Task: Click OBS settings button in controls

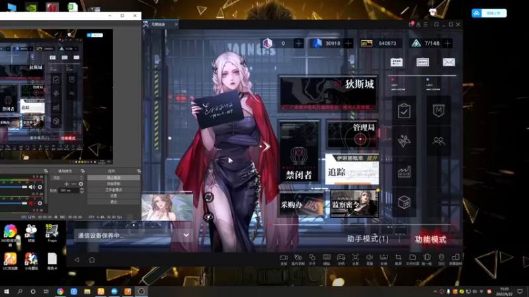Action: click(114, 195)
